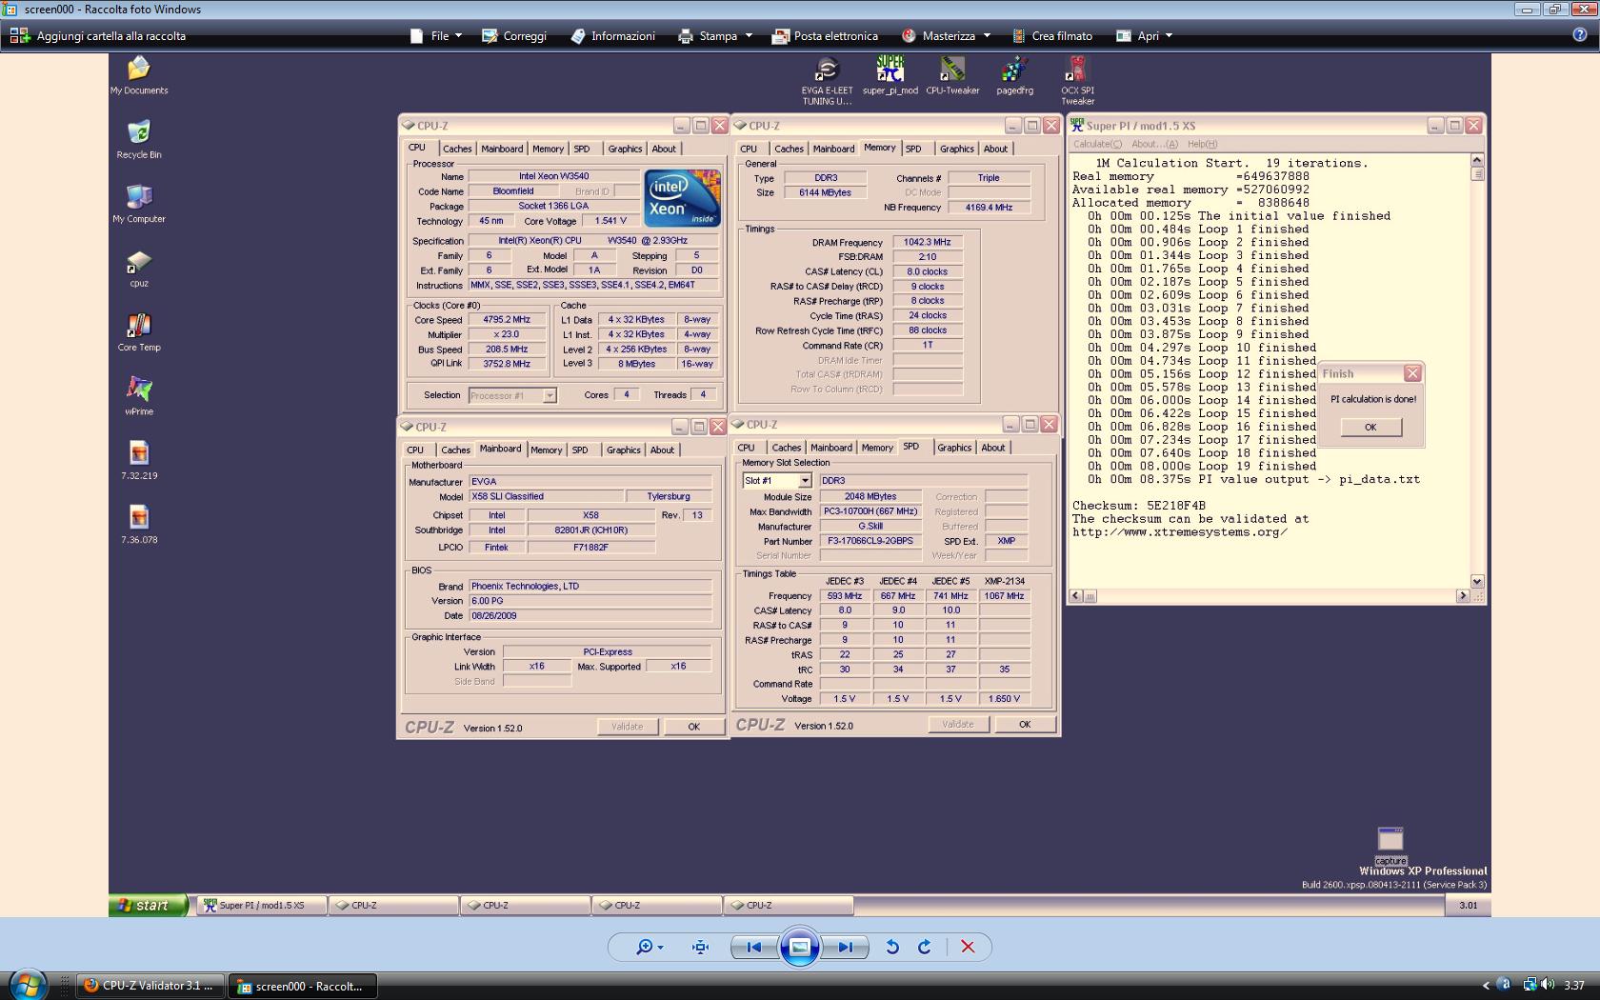The width and height of the screenshot is (1600, 1000).
Task: Open the zoom magnifier control
Action: (x=650, y=947)
